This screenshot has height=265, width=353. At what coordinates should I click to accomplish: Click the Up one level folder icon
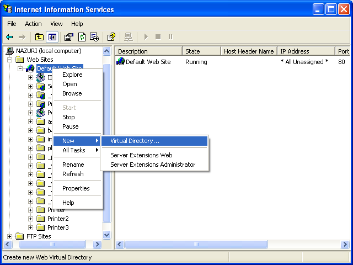point(39,37)
